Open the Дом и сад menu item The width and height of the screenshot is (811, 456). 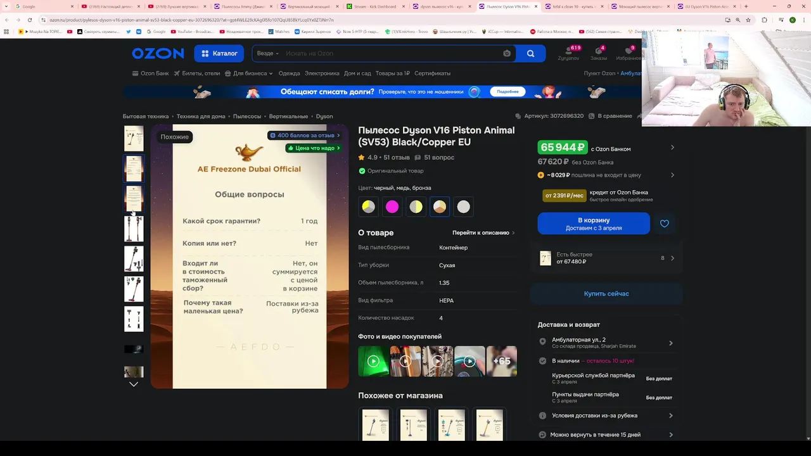point(357,73)
